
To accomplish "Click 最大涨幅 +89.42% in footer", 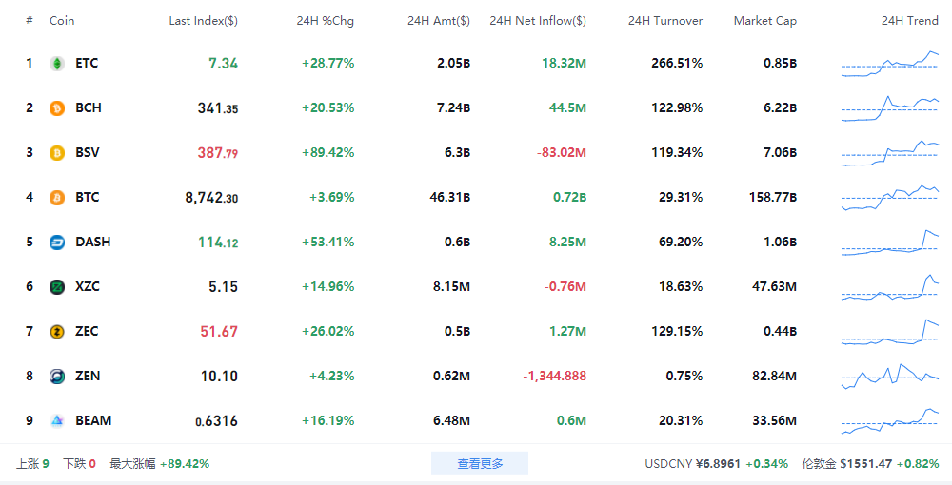I will coord(160,464).
